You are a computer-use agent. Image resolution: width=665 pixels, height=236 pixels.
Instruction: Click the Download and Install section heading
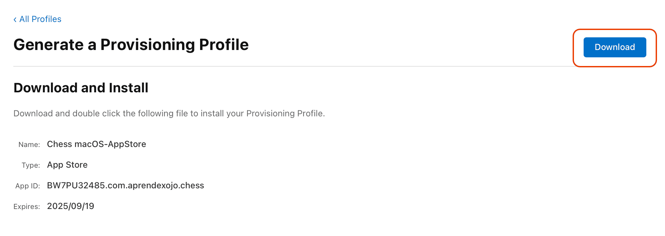coord(81,88)
